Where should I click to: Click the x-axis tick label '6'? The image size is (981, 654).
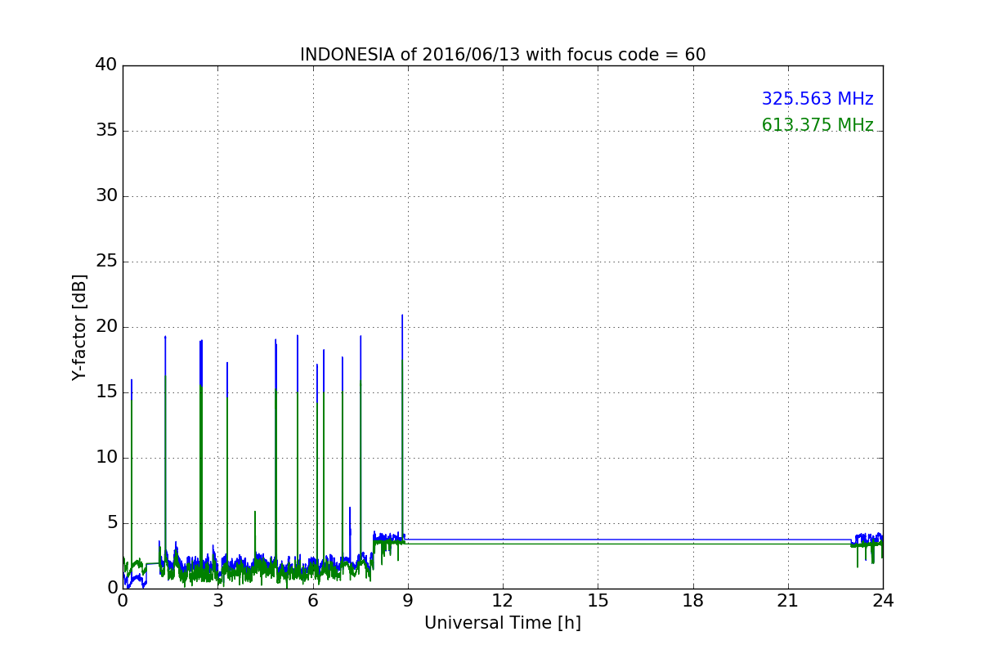[313, 601]
